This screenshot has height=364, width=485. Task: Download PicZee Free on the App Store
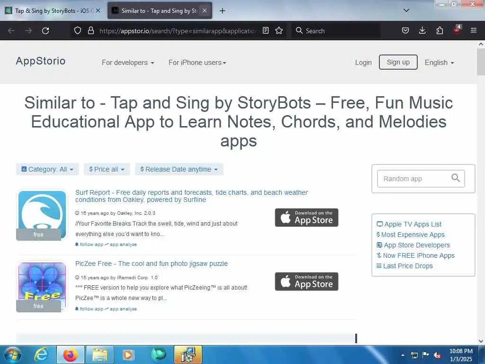[306, 282]
